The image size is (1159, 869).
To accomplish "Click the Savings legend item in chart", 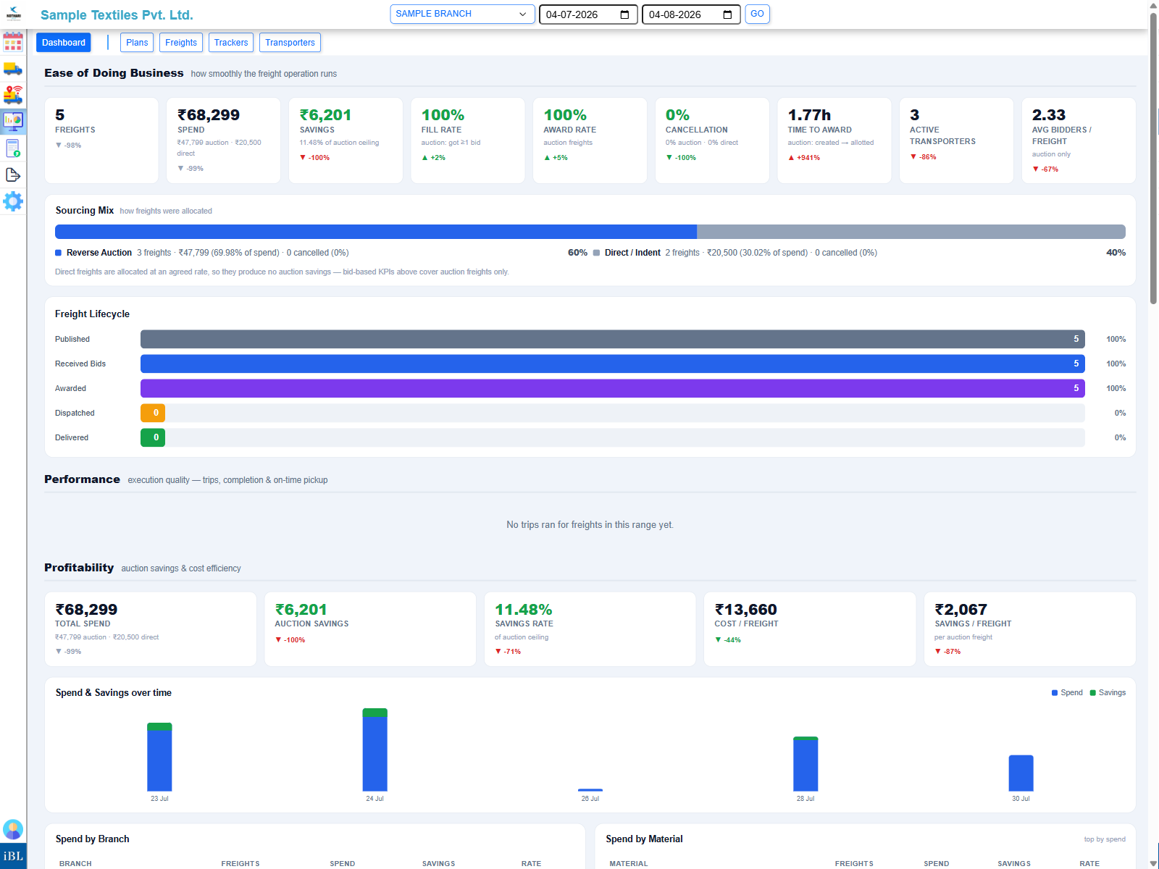I will (1108, 693).
